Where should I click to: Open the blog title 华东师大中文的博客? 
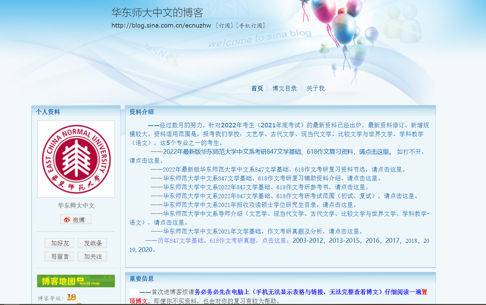(x=157, y=13)
